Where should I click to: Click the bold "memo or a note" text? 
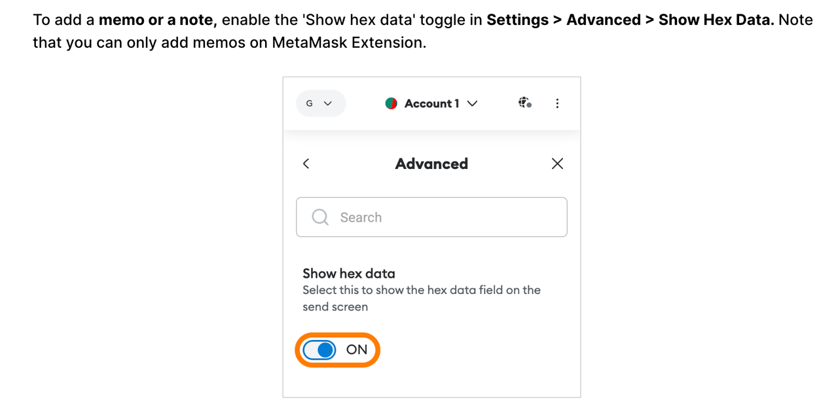[x=157, y=20]
